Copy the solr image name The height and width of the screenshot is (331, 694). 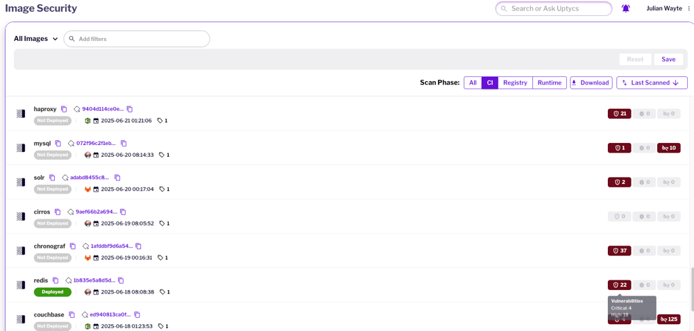coord(52,178)
